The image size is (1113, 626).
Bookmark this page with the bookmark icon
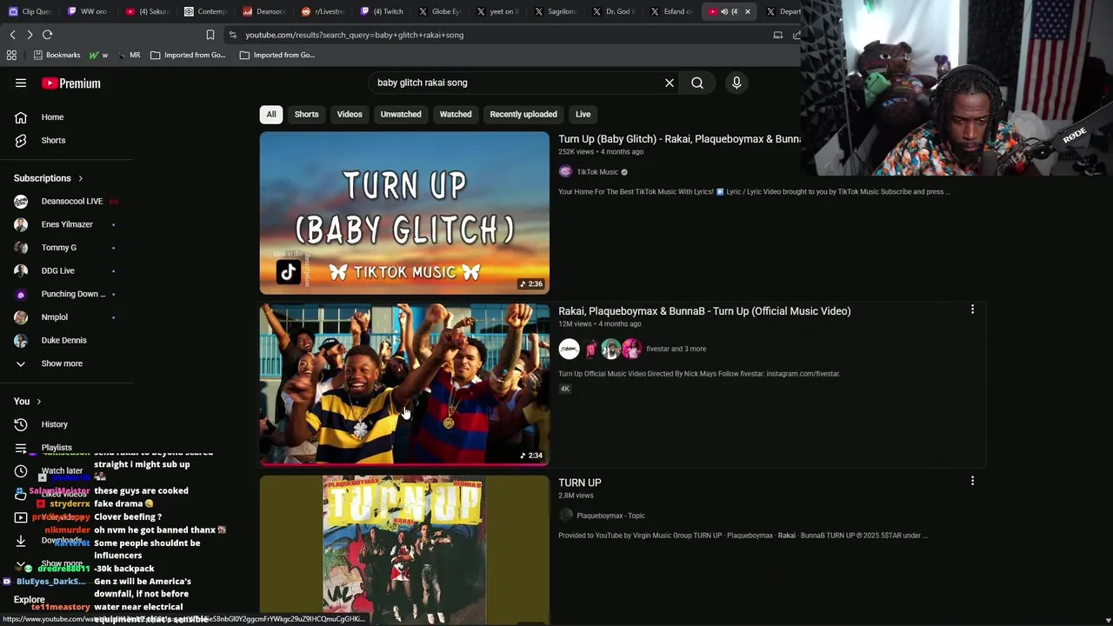click(x=210, y=35)
